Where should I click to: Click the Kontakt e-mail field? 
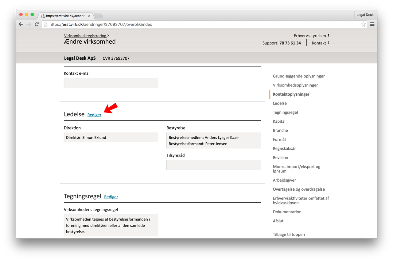[x=111, y=83]
